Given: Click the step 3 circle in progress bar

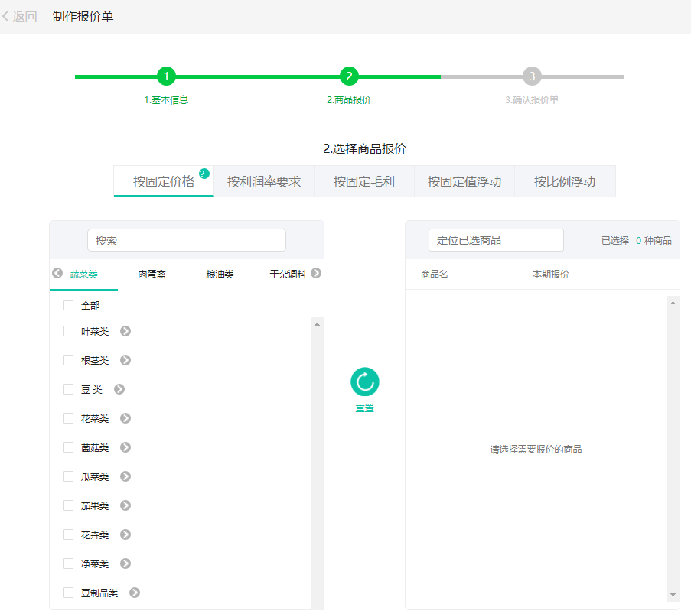Looking at the screenshot, I should point(533,76).
